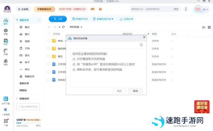
Task: Click the orange gift icon in top bar
Action: tap(100, 9)
